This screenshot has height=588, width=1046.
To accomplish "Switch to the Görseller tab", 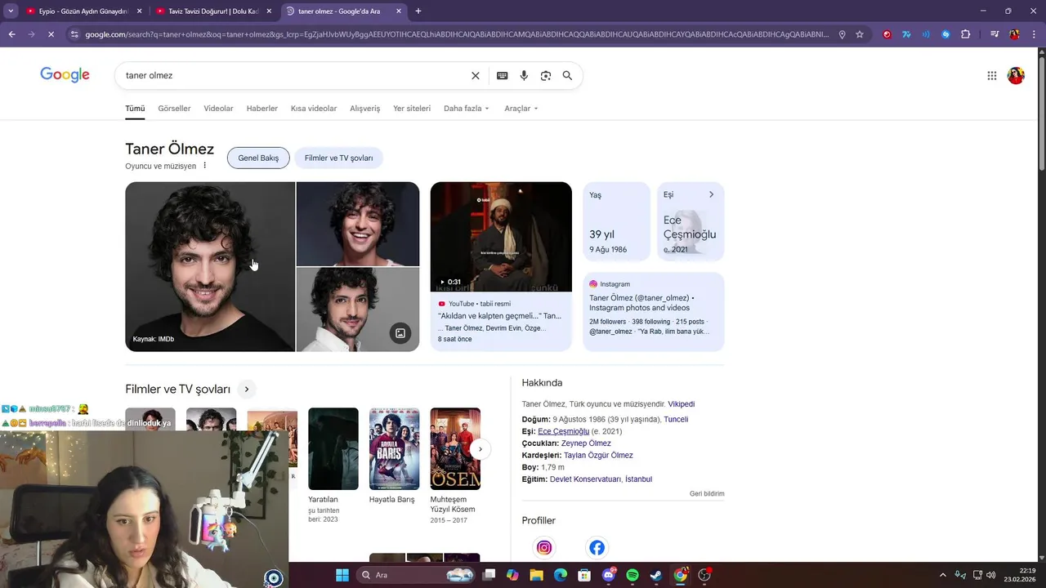I will click(x=174, y=109).
